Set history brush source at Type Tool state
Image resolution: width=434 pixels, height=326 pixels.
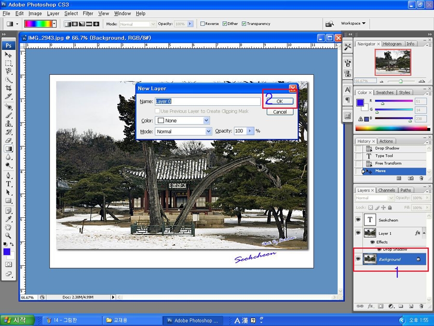tap(359, 156)
